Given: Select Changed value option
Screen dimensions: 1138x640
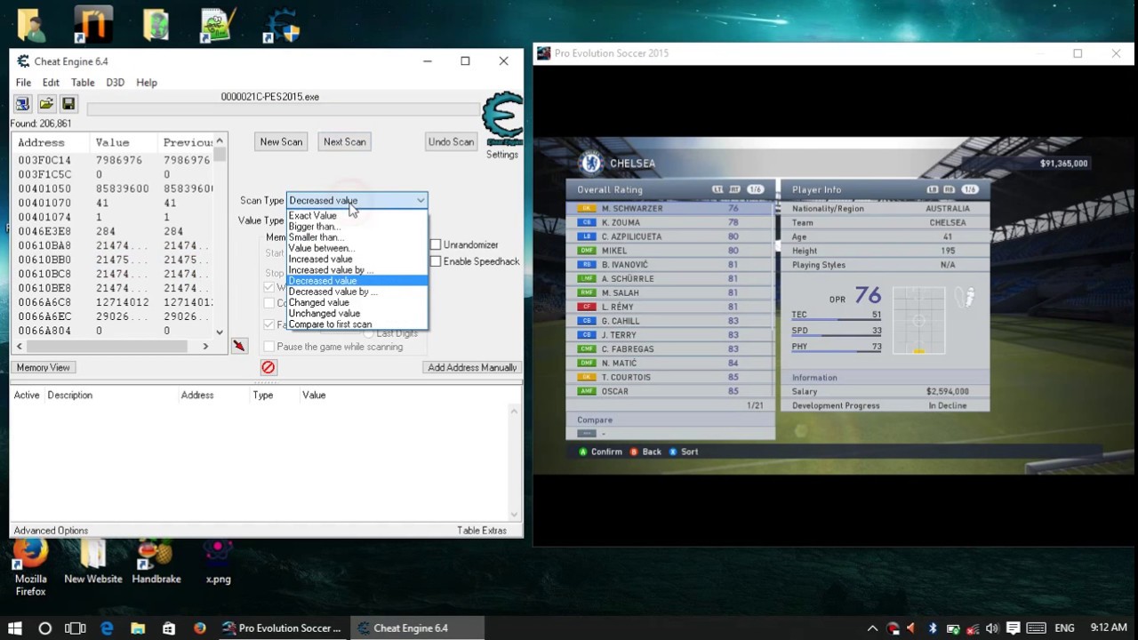Looking at the screenshot, I should pos(357,302).
